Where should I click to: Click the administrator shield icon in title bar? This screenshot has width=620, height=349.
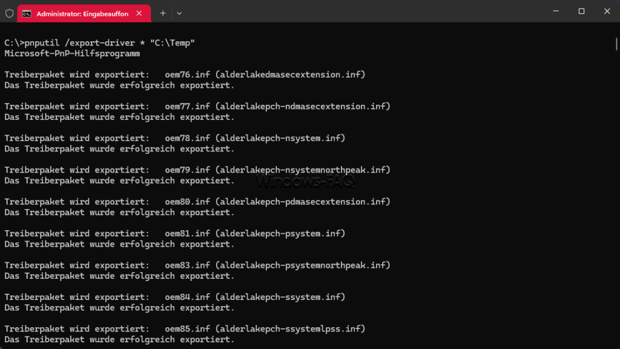click(9, 13)
